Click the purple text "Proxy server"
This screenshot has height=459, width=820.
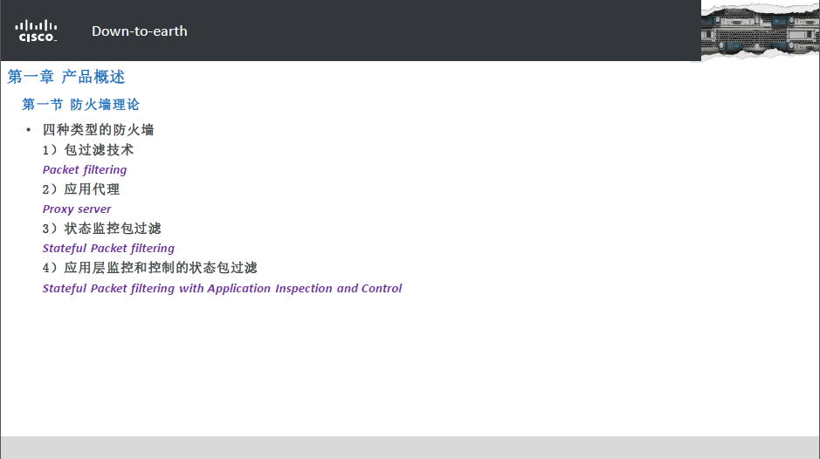pyautogui.click(x=77, y=209)
